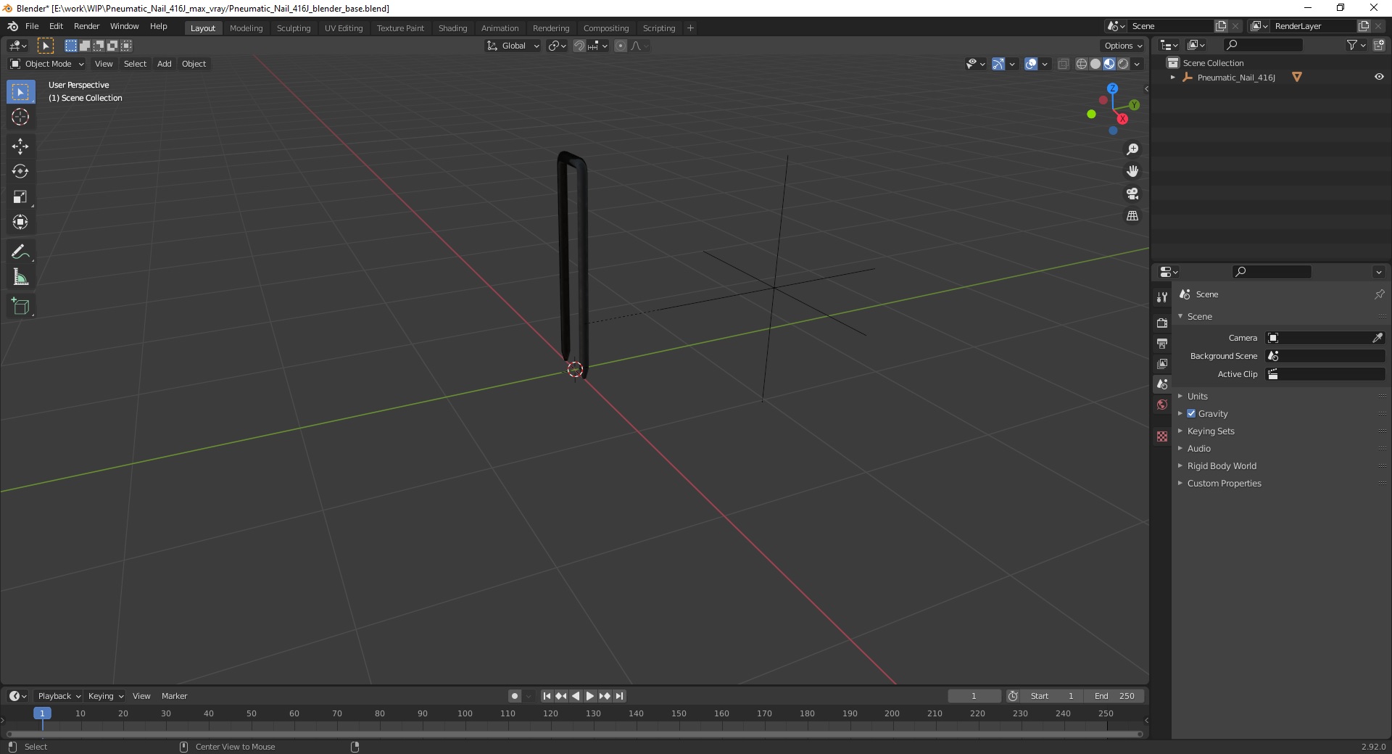Toggle auto keying record button

515,696
